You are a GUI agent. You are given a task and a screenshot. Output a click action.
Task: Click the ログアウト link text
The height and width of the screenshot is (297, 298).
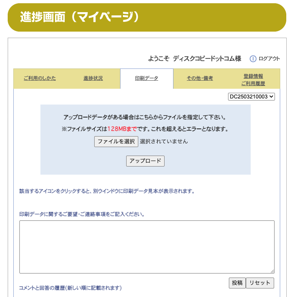click(x=269, y=59)
